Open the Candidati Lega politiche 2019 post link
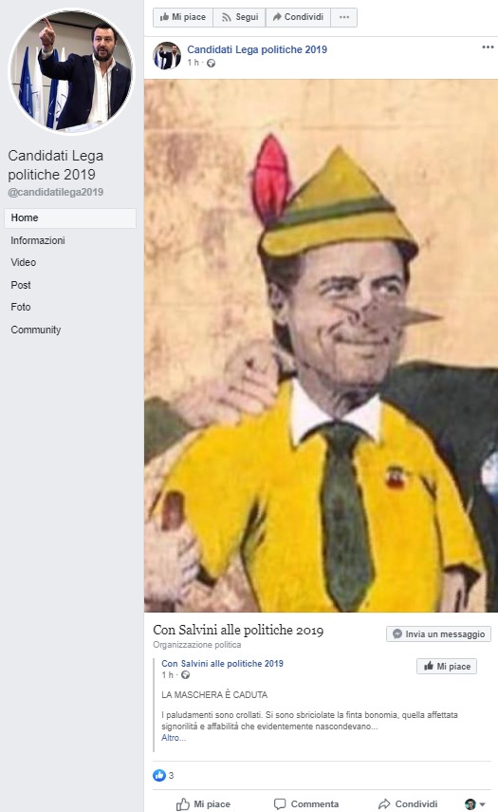This screenshot has width=498, height=812. [x=257, y=49]
